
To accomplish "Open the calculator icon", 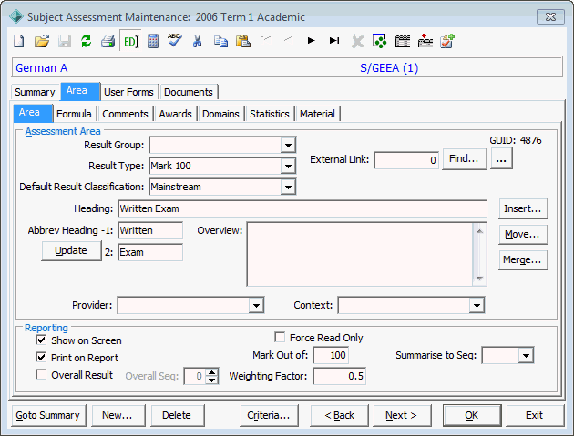I will [x=153, y=41].
